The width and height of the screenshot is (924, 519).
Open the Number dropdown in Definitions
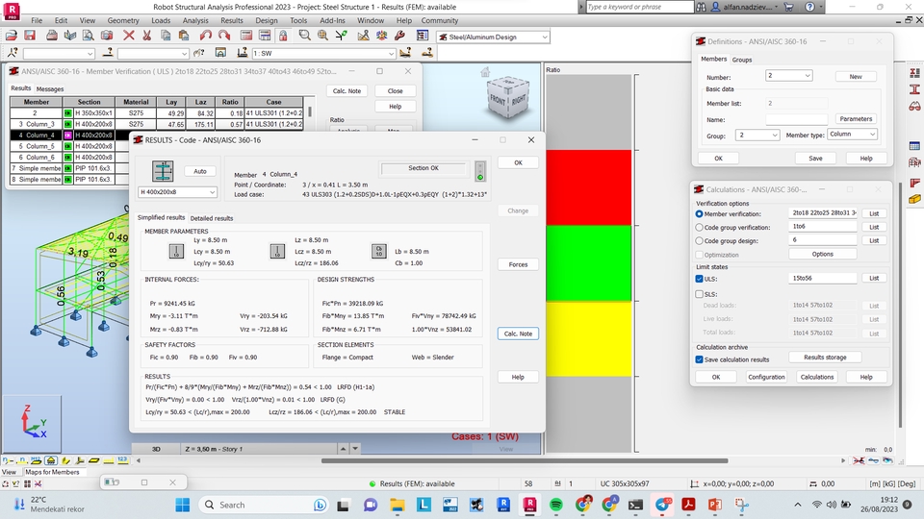coord(808,75)
